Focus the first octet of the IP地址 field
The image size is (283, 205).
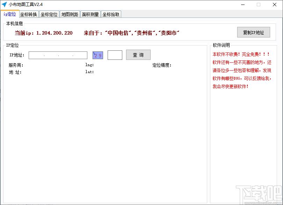point(36,55)
